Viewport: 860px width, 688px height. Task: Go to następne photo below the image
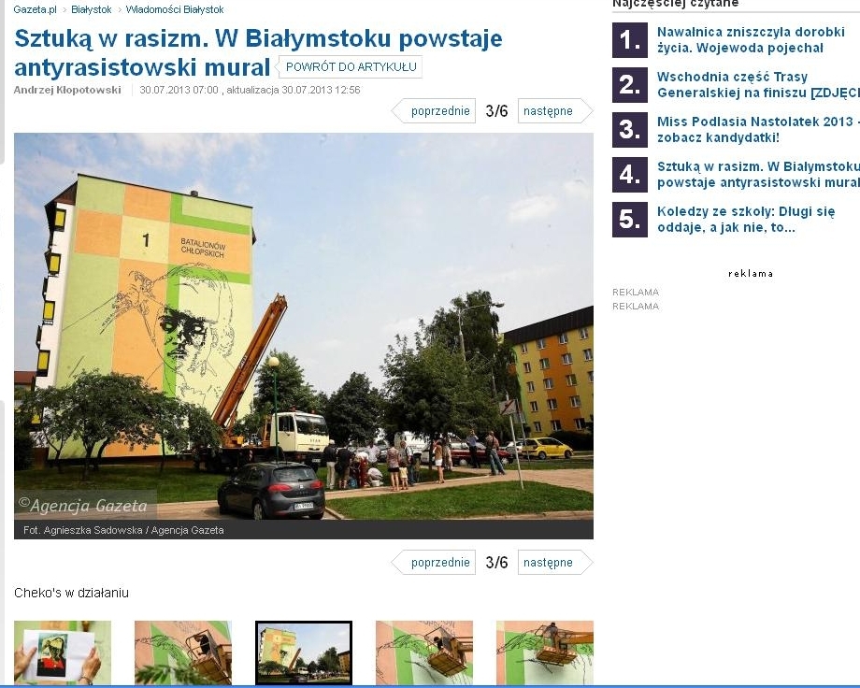[555, 563]
